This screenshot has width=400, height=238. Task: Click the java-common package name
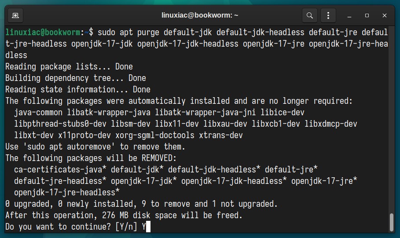tap(38, 113)
